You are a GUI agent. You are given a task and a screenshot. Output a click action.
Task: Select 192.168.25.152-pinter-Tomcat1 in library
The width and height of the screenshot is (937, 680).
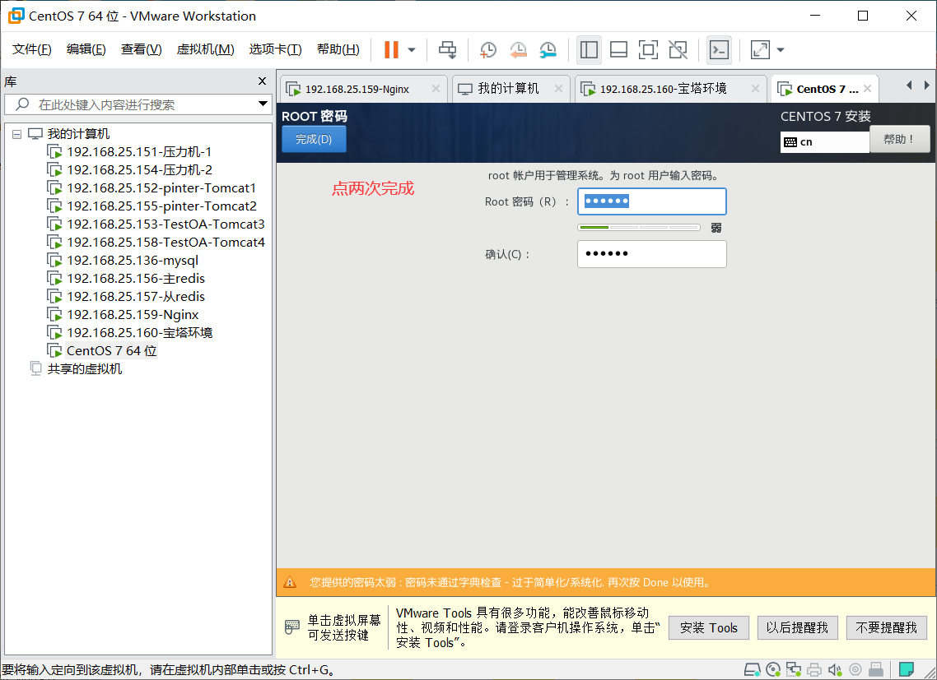click(x=161, y=188)
